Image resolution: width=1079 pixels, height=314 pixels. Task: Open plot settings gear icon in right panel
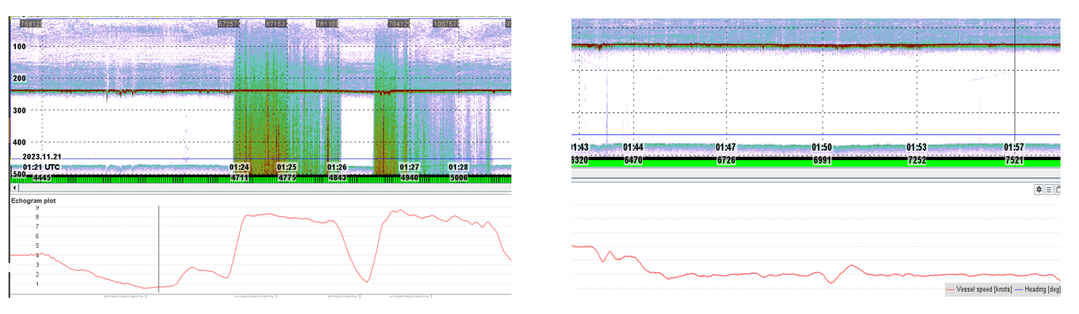1039,189
